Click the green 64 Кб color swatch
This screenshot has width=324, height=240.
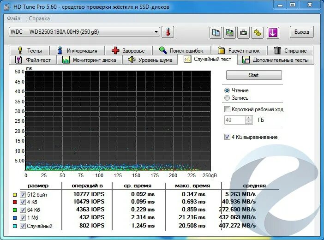[x=15, y=210]
